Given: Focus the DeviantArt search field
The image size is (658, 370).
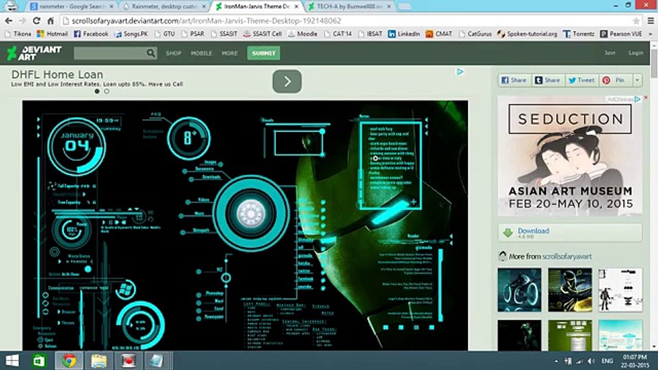Looking at the screenshot, I should [x=110, y=53].
